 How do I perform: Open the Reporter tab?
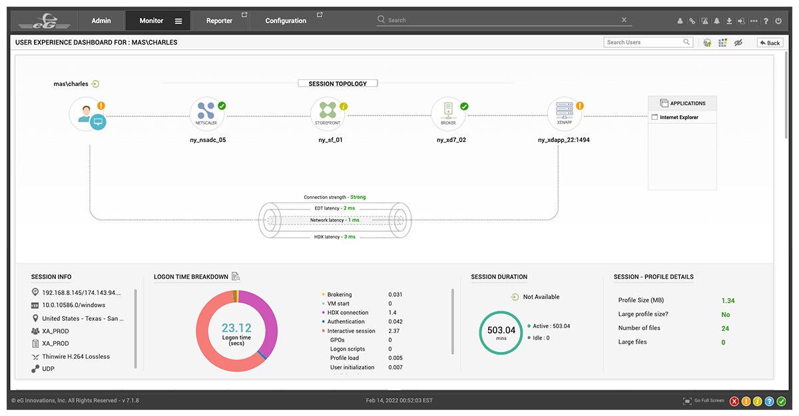pyautogui.click(x=219, y=21)
